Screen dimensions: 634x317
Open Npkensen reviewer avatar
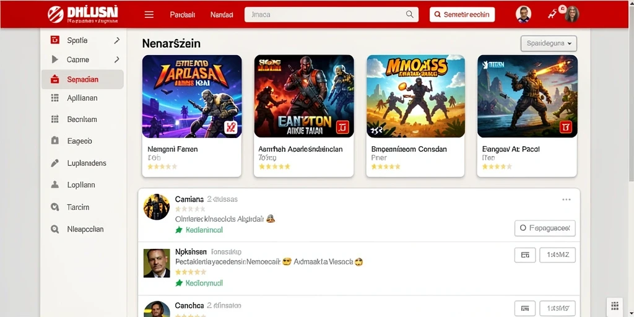(x=157, y=263)
